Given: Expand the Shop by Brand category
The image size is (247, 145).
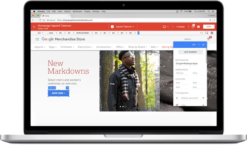Looking at the screenshot, I should coord(137,47).
